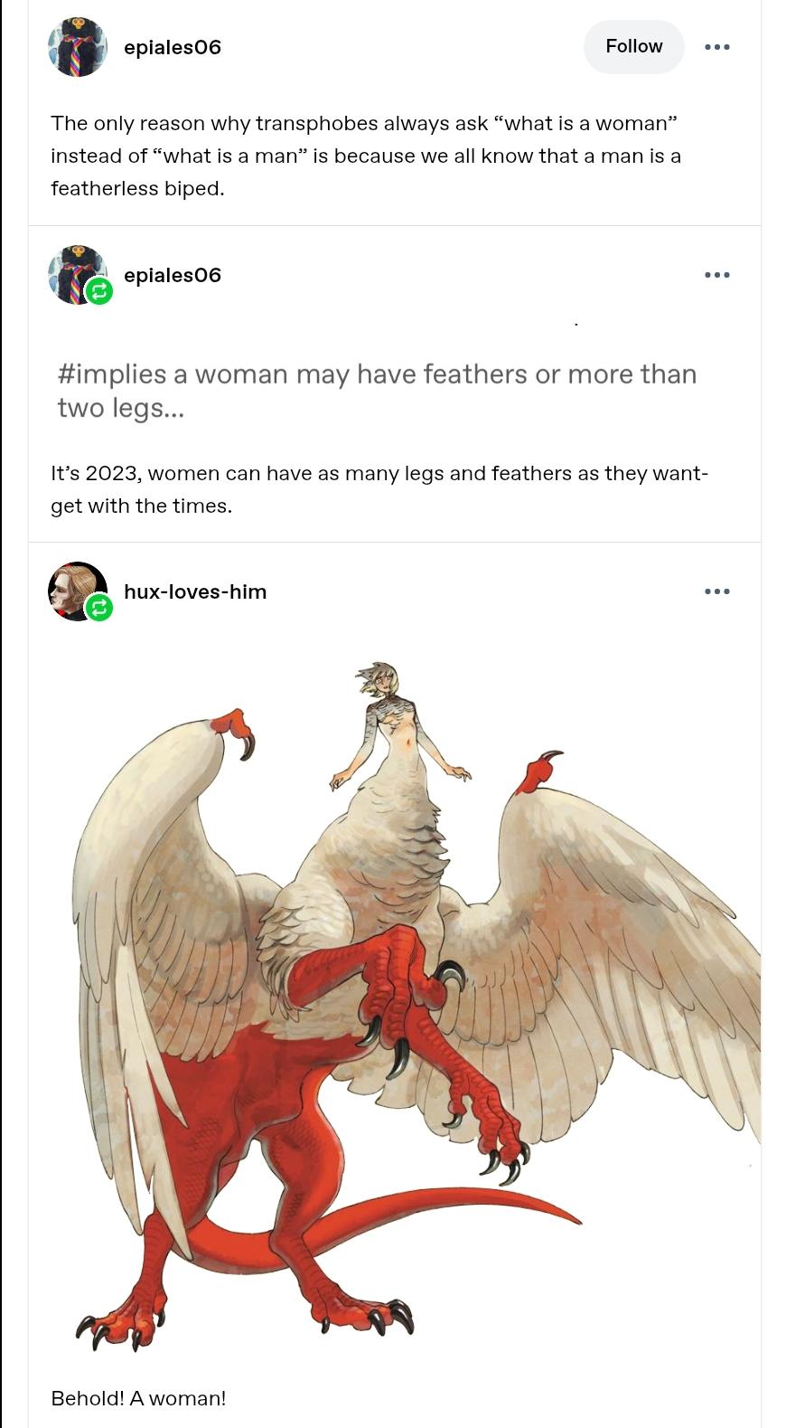Open the three-dot menu beside Follow

pyautogui.click(x=716, y=47)
